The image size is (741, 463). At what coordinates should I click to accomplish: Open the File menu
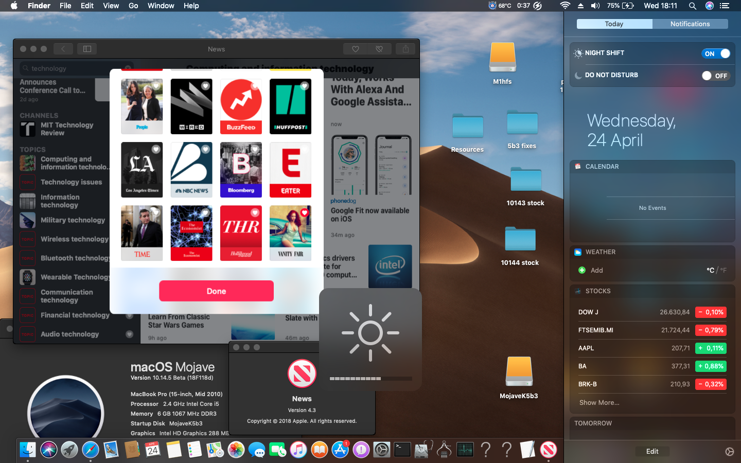pyautogui.click(x=65, y=6)
